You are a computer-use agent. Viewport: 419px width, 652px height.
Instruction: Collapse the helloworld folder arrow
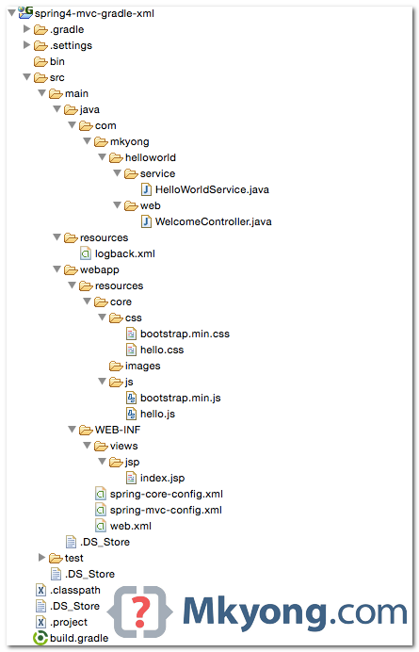[x=103, y=157]
